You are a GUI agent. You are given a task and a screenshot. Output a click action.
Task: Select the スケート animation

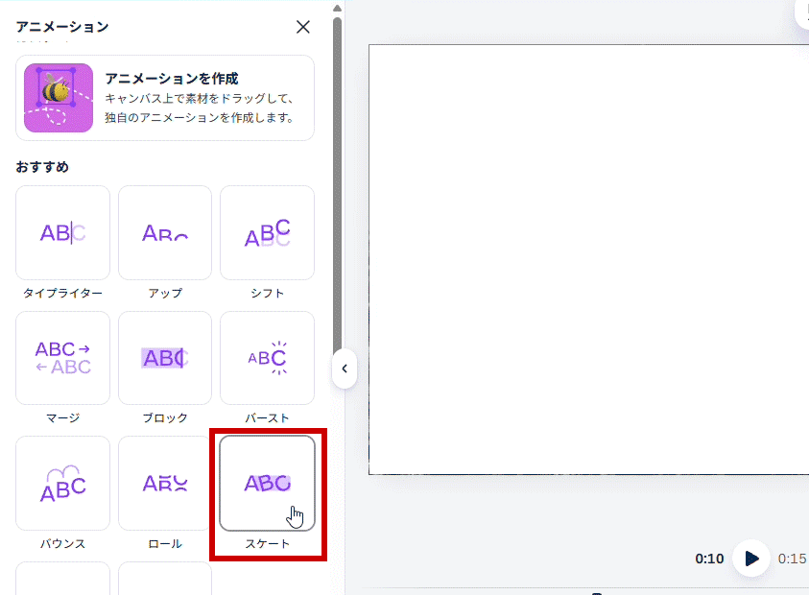coord(267,483)
